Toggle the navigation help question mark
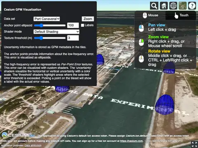 click(x=192, y=6)
